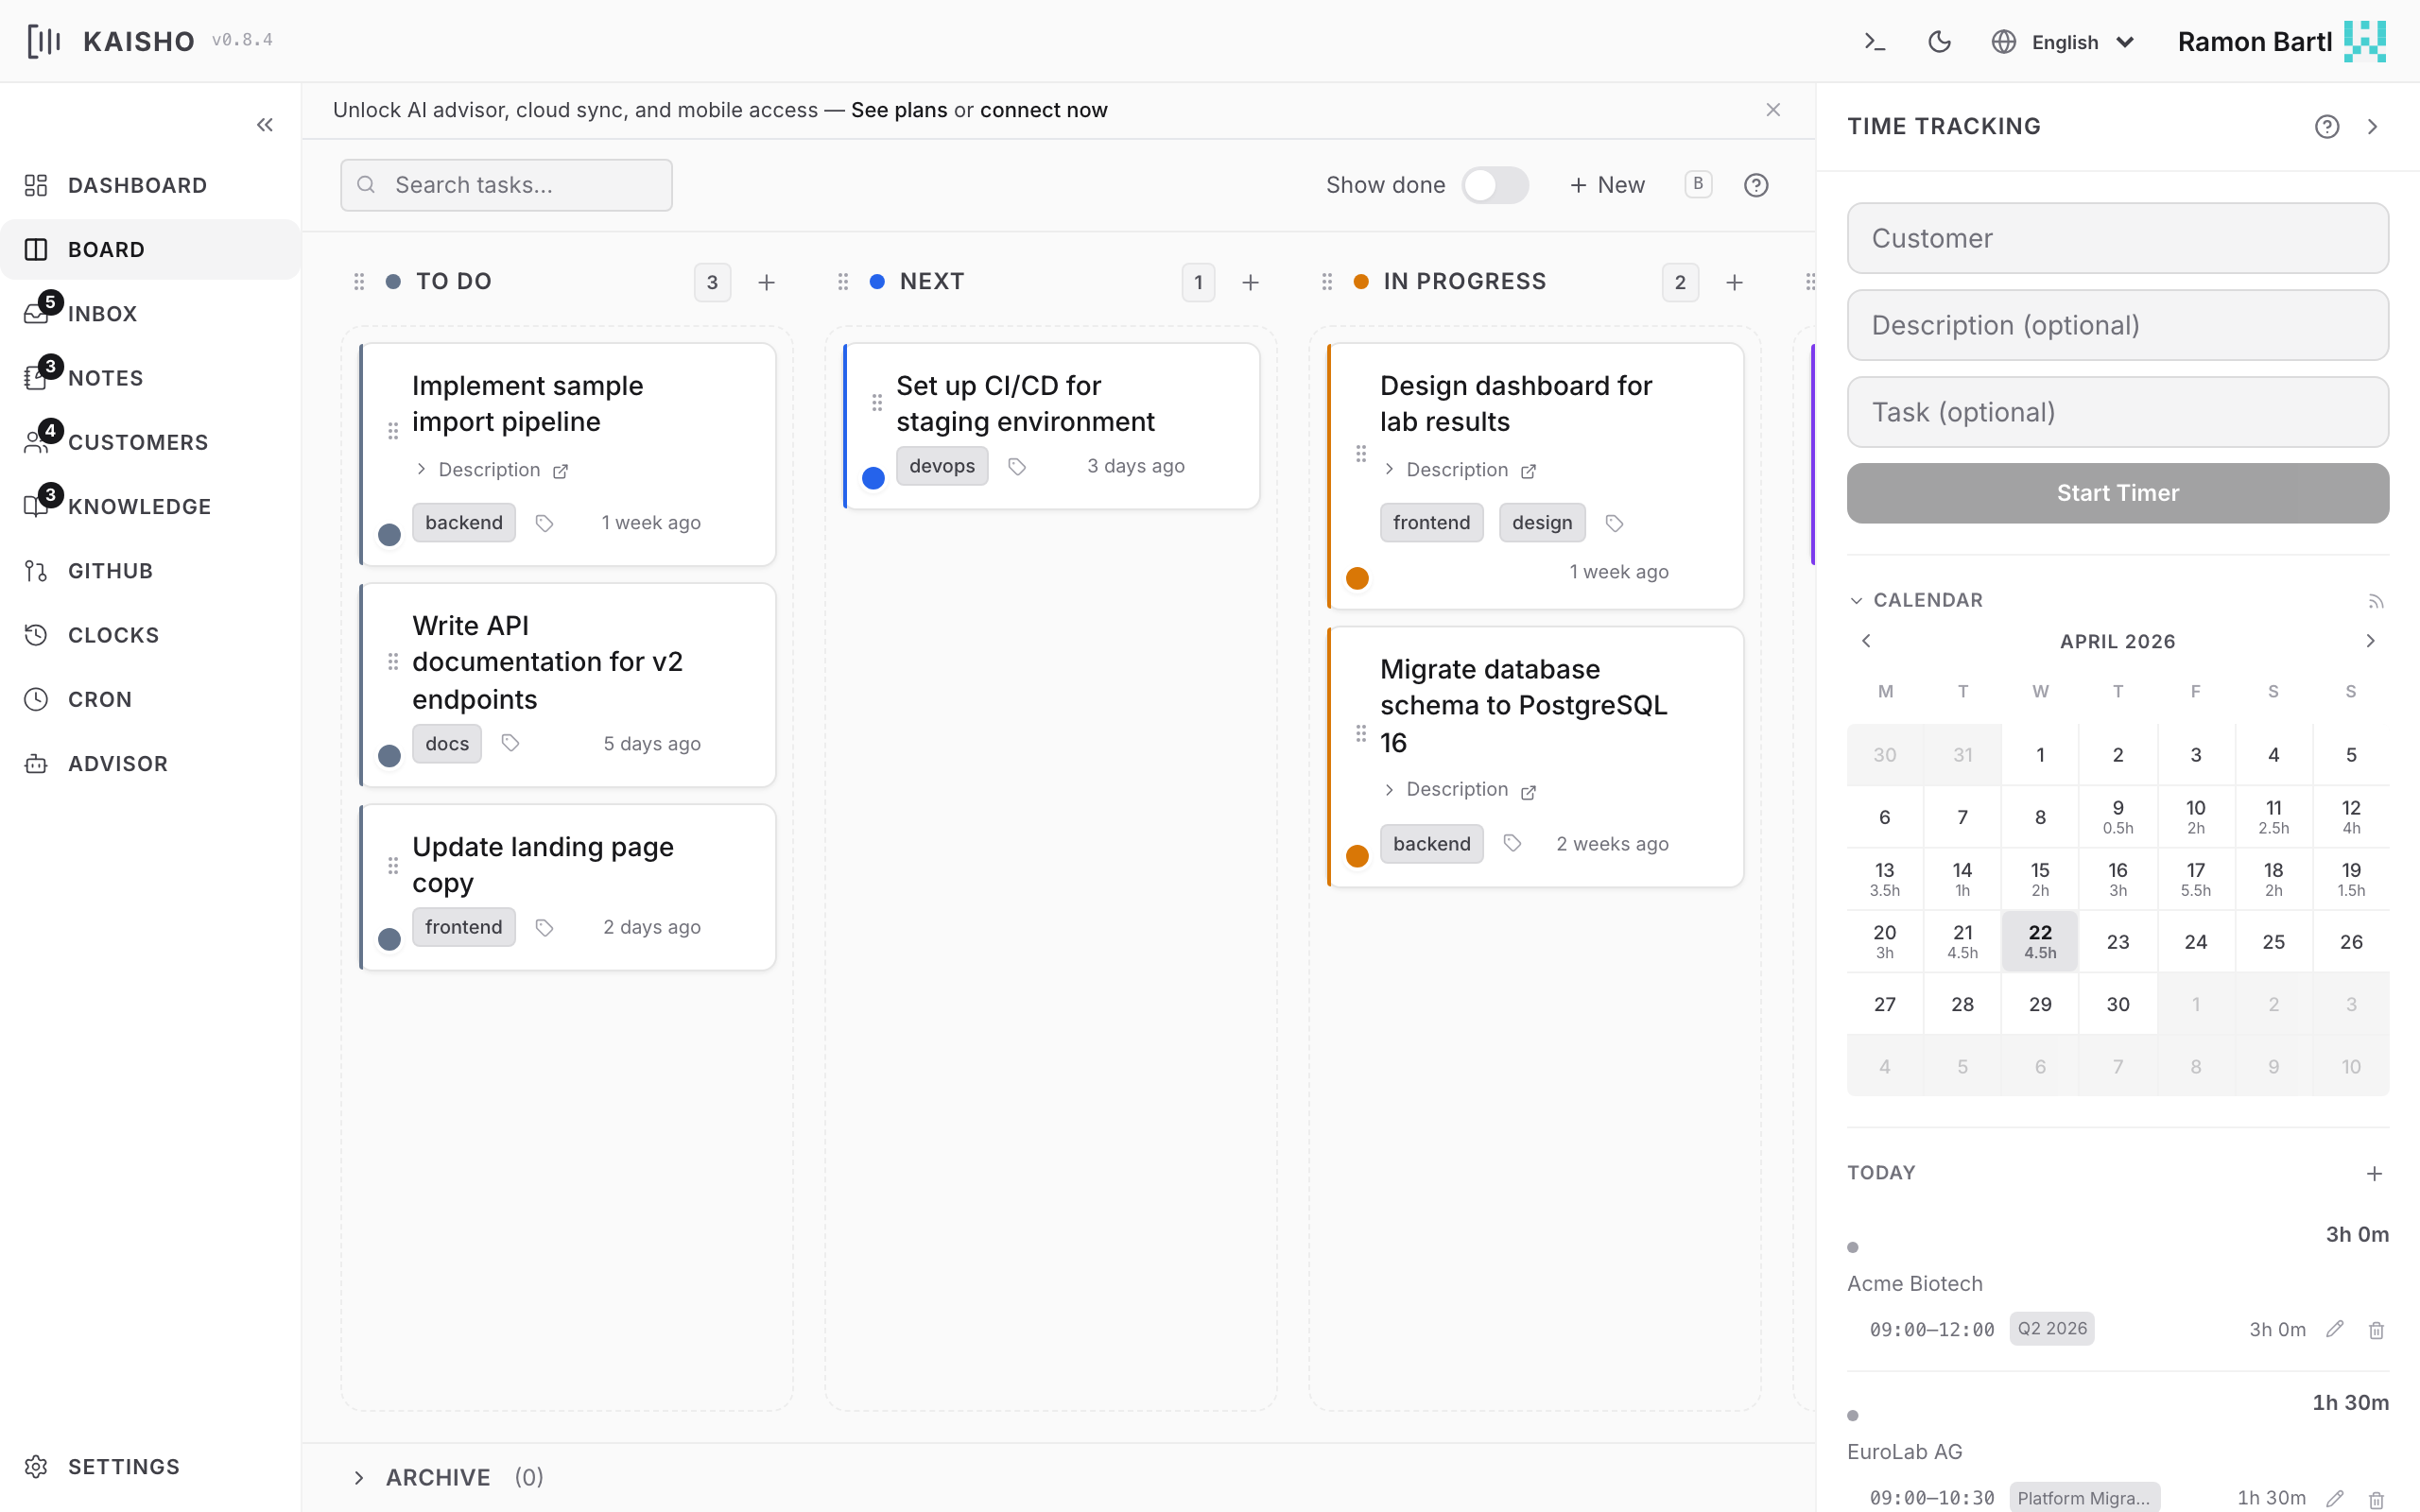Click the board help question icon
This screenshot has width=2420, height=1512.
tap(1756, 185)
